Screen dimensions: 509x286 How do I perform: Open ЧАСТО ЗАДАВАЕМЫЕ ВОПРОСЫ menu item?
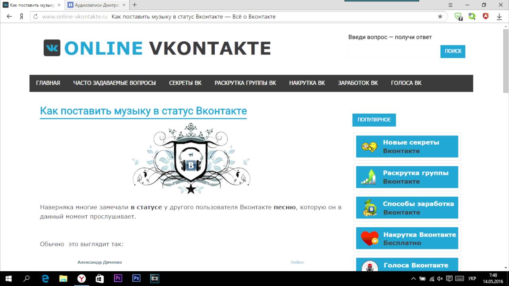[x=115, y=83]
